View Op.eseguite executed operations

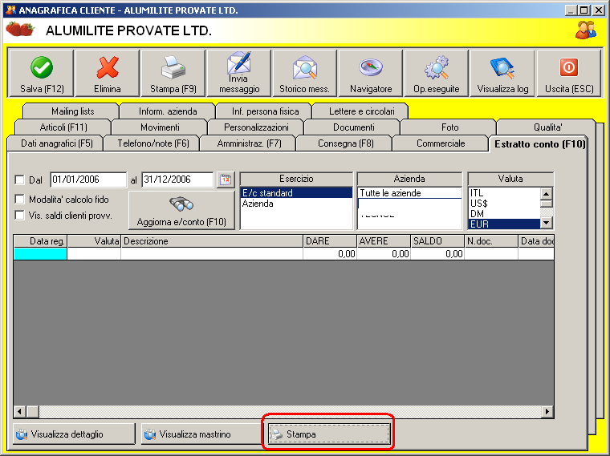[436, 73]
